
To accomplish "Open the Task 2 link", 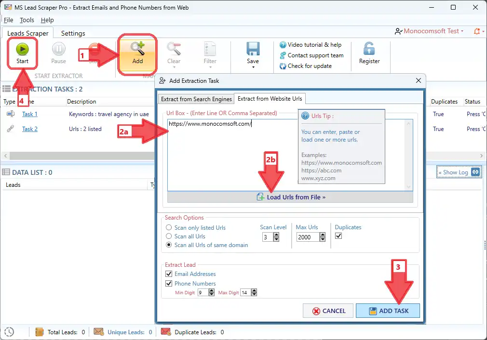I will (30, 129).
